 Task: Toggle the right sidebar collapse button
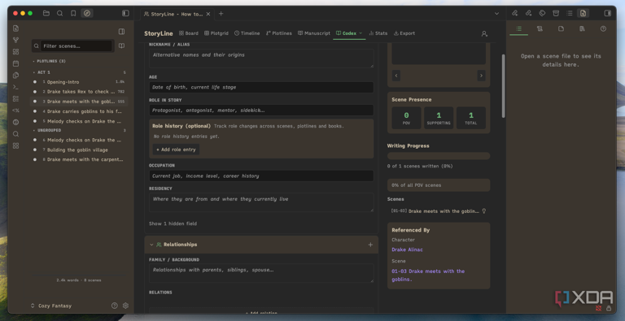607,13
